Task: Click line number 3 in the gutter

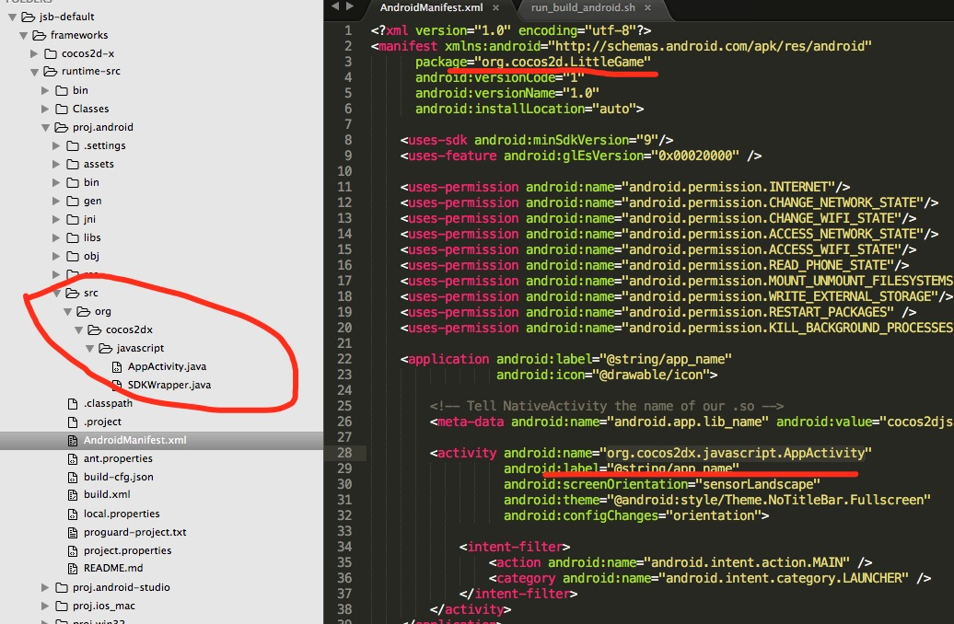Action: pyautogui.click(x=348, y=62)
